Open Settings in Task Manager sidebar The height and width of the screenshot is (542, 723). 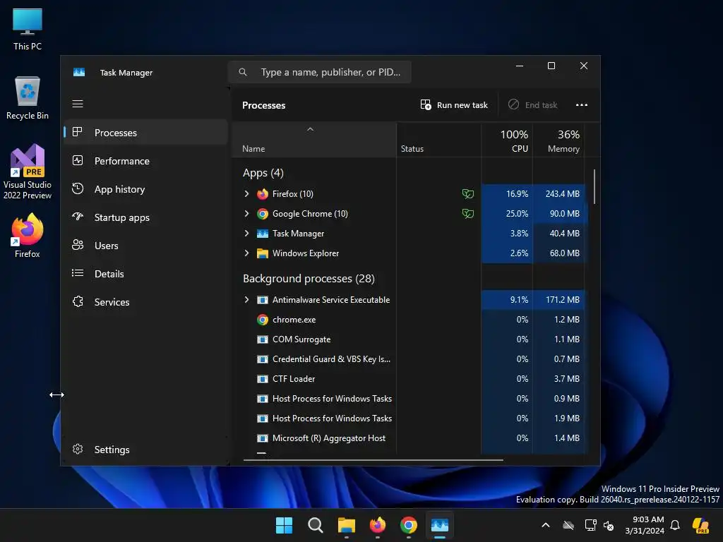(145, 450)
